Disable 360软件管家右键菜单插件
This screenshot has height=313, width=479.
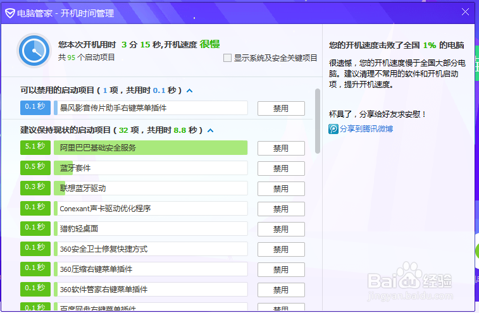coord(281,290)
